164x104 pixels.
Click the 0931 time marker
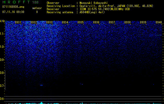(x=18, y=22)
